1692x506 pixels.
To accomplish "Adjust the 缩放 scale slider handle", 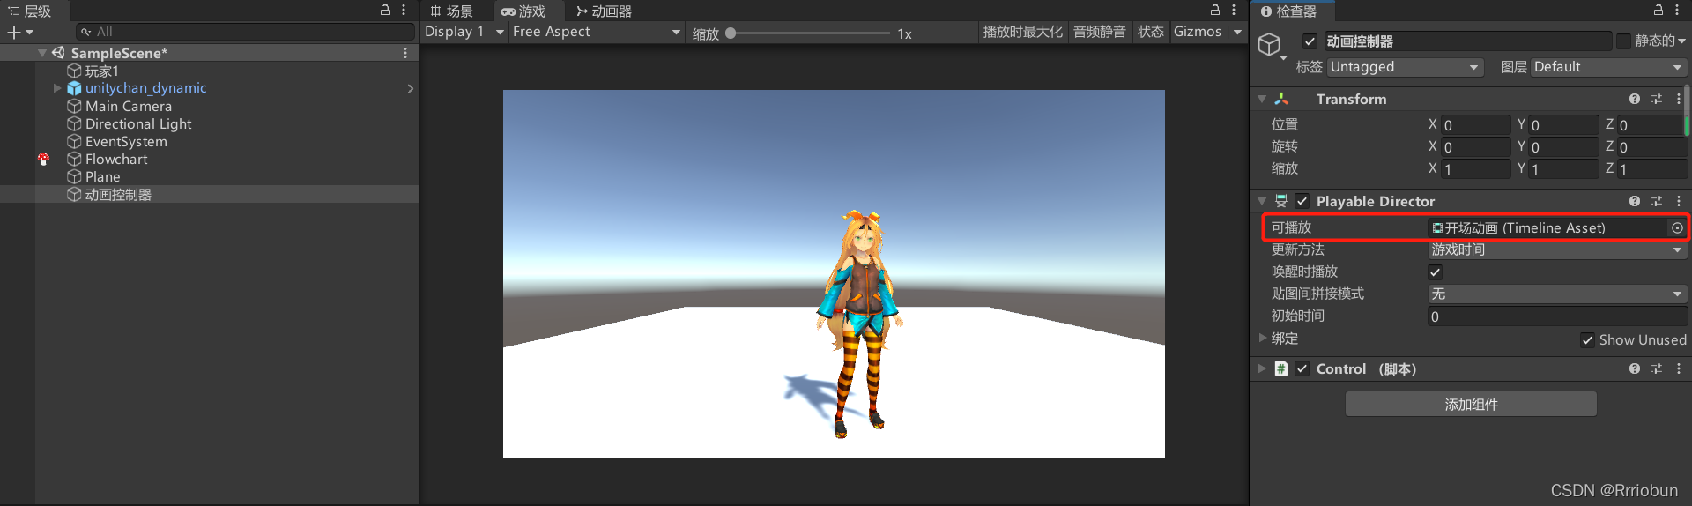I will point(731,33).
